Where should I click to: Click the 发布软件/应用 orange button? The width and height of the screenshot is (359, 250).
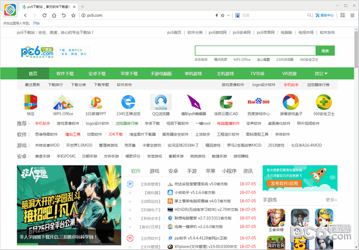click(x=284, y=184)
